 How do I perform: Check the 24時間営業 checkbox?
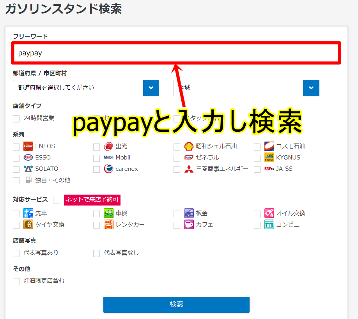coord(16,119)
